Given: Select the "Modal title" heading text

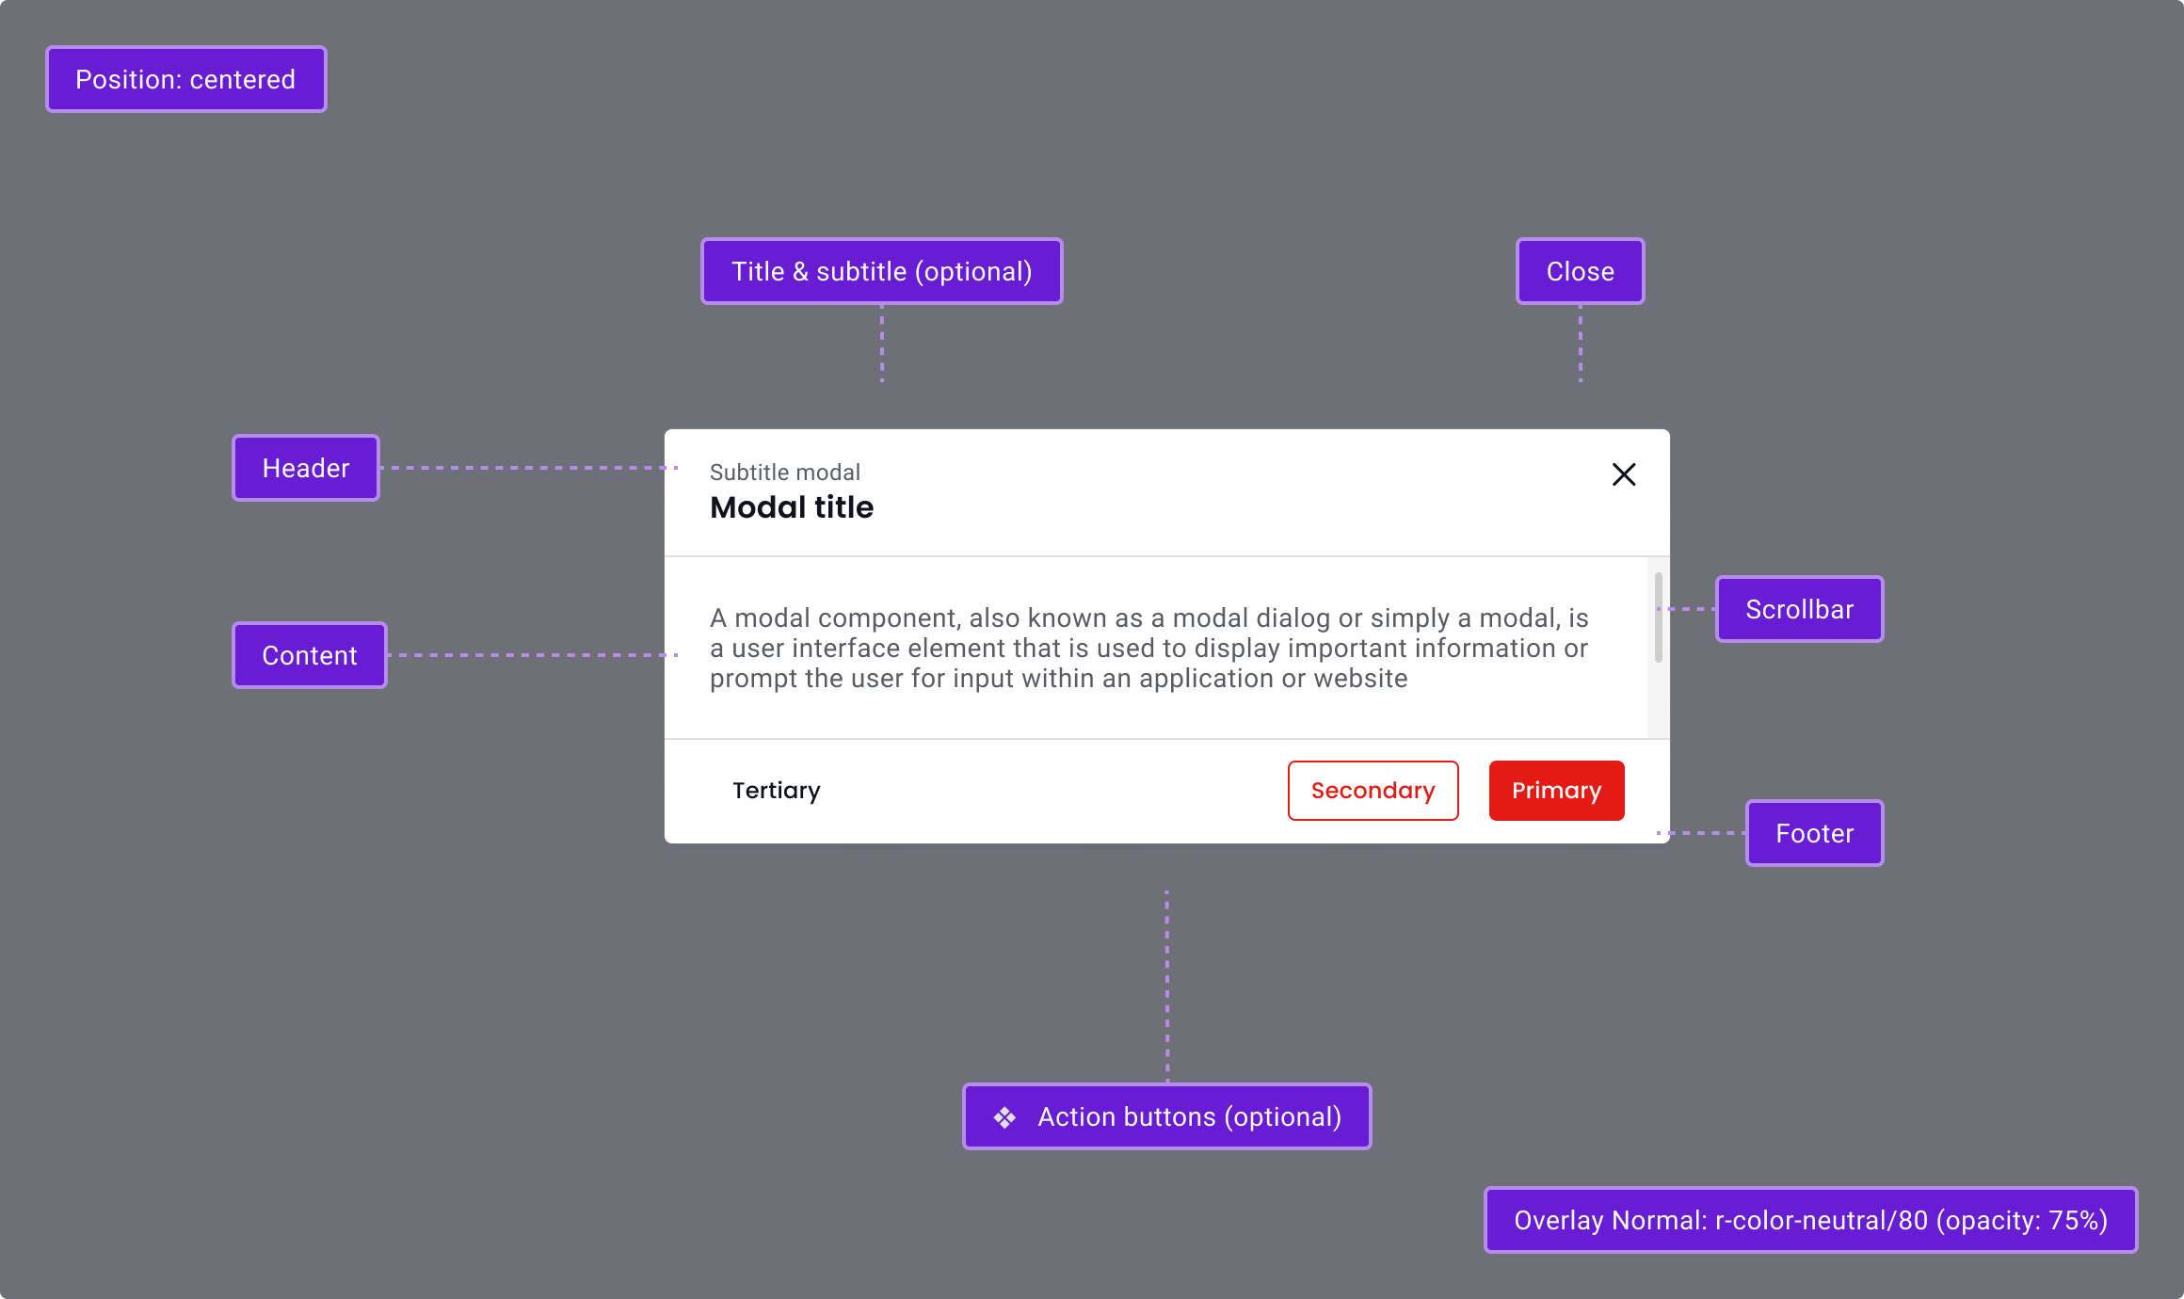Looking at the screenshot, I should tap(792, 507).
